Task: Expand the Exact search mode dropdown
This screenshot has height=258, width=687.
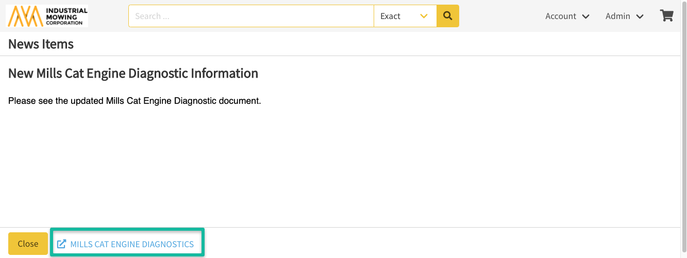Action: (x=405, y=16)
